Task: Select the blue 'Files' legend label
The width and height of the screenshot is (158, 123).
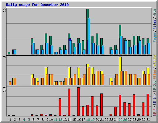Action: [x=154, y=24]
